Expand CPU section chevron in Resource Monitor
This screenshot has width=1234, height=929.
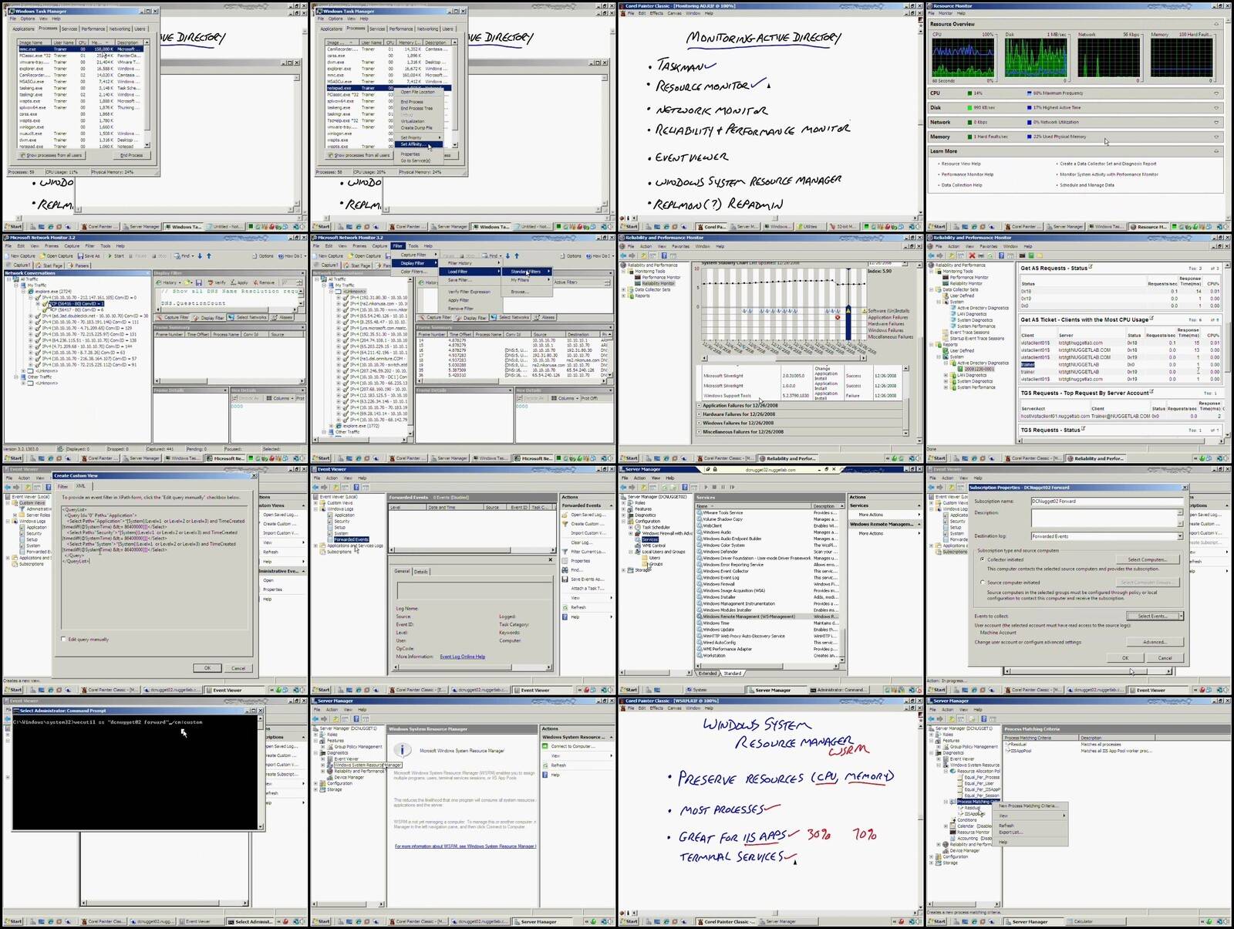click(1216, 93)
